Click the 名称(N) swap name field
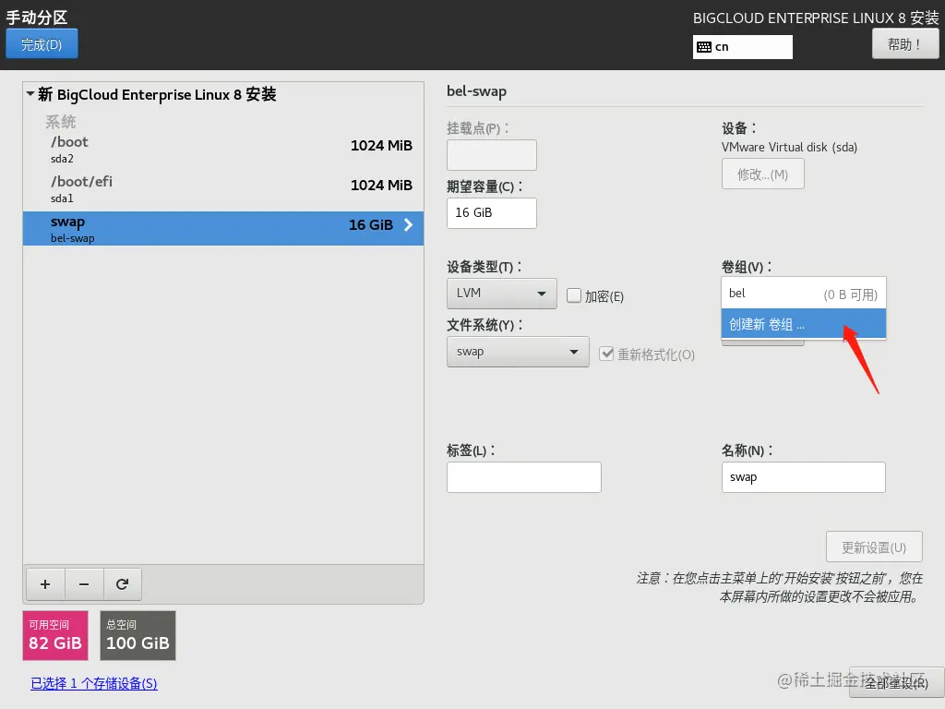 [804, 477]
